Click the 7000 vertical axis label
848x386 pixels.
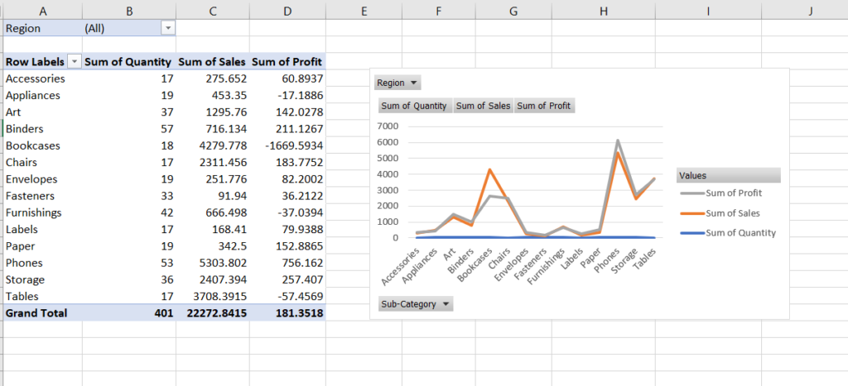coord(388,126)
